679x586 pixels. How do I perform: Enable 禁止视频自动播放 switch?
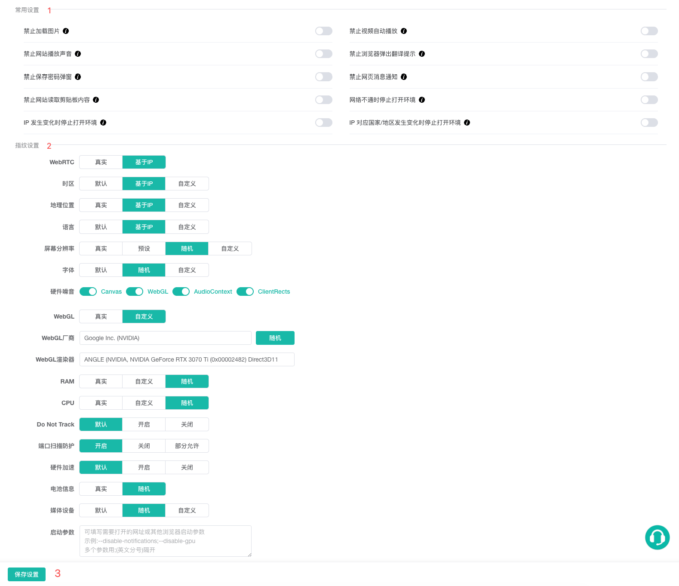pyautogui.click(x=649, y=31)
